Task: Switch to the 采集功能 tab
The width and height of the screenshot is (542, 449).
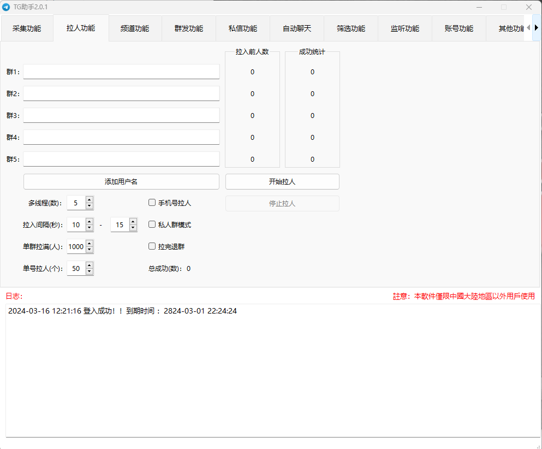Action: click(x=27, y=28)
